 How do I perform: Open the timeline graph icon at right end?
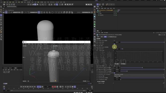click(x=92, y=87)
